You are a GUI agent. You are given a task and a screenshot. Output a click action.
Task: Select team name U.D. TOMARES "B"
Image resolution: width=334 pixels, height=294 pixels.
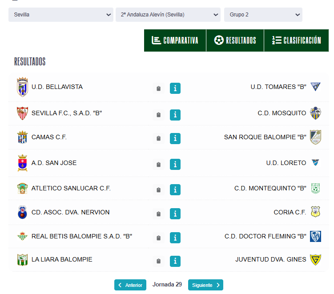(278, 87)
